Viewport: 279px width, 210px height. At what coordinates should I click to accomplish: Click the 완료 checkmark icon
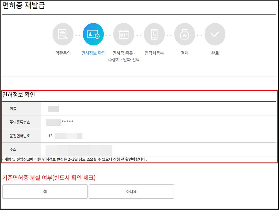215,34
